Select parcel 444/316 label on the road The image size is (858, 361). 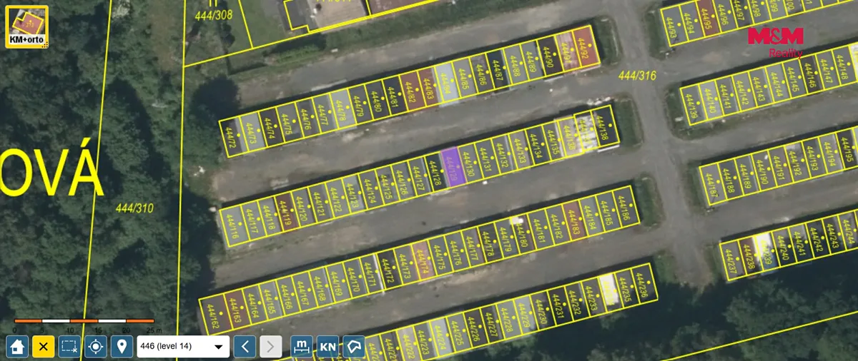point(637,75)
